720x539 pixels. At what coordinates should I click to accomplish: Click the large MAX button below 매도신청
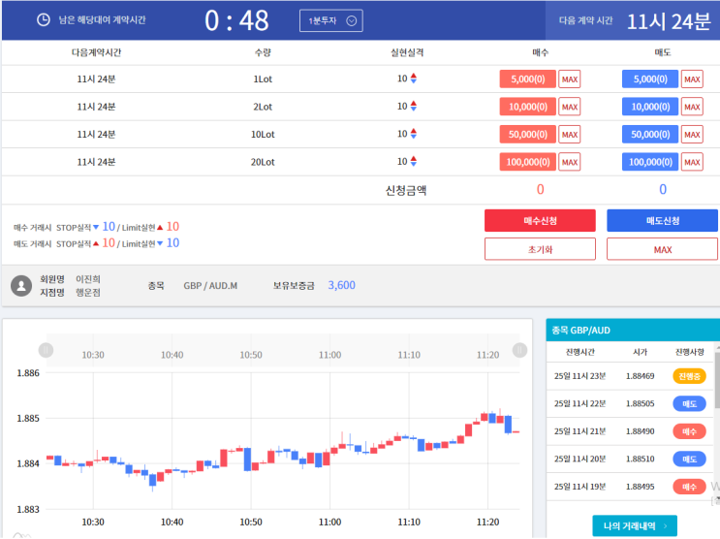coord(662,249)
